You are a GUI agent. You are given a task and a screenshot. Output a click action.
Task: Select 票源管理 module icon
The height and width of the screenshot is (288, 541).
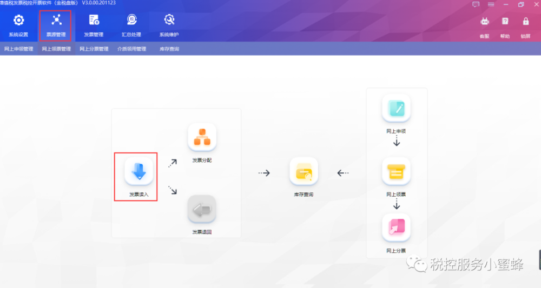(56, 20)
